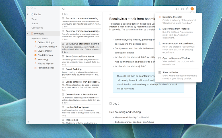Click icon beside Beta-Galactosidase Assay
Viewport: 222px width, 138px height.
(x=63, y=56)
